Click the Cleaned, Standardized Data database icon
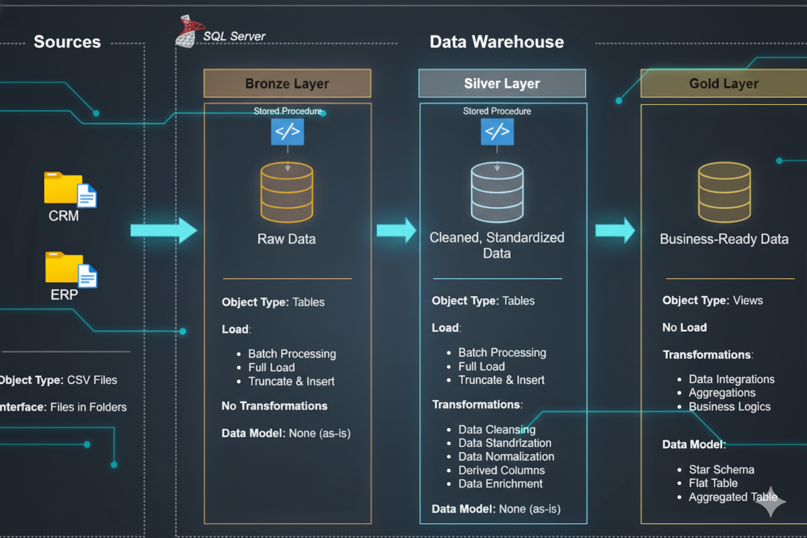This screenshot has width=807, height=538. pyautogui.click(x=497, y=191)
